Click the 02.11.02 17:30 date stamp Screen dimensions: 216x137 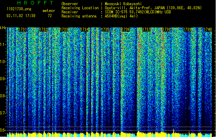[21, 16]
